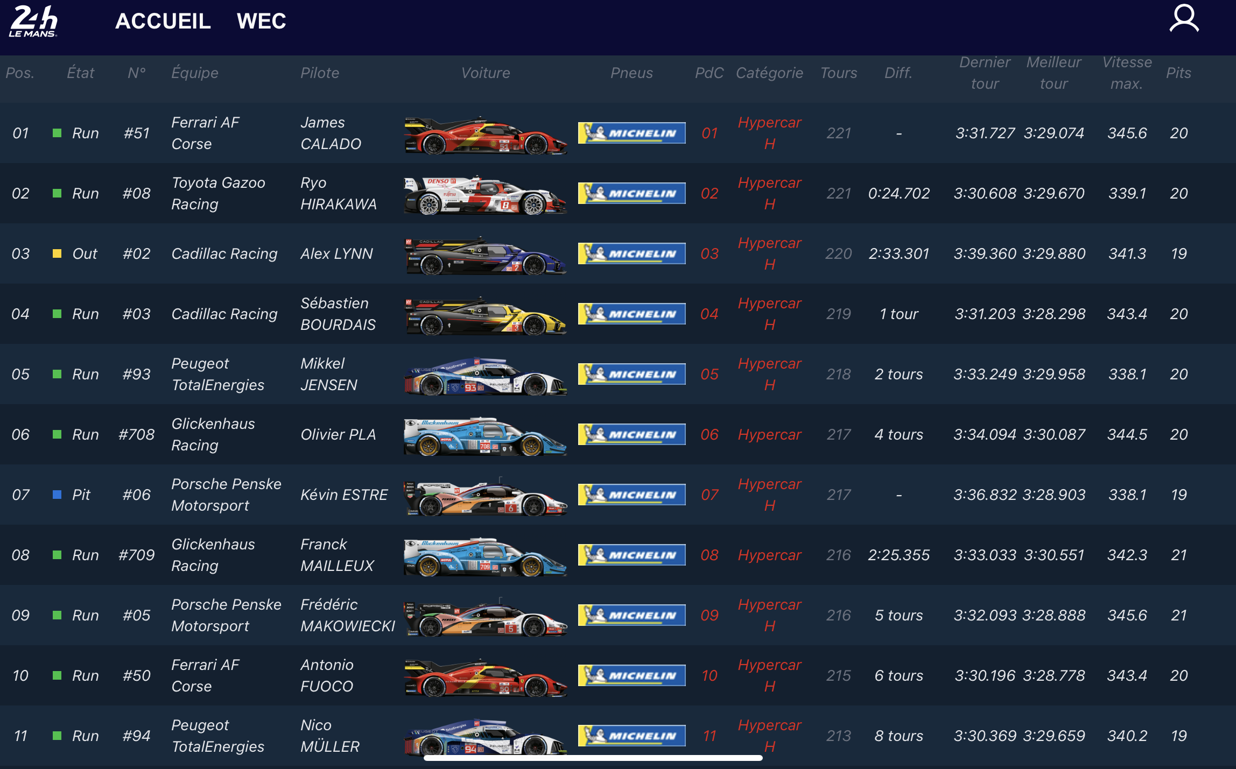Click the Porsche #05 car image
The width and height of the screenshot is (1236, 769).
click(x=486, y=616)
